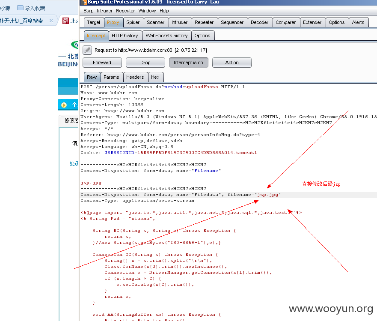Open the Extender tab
This screenshot has height=321, width=377.
point(312,22)
